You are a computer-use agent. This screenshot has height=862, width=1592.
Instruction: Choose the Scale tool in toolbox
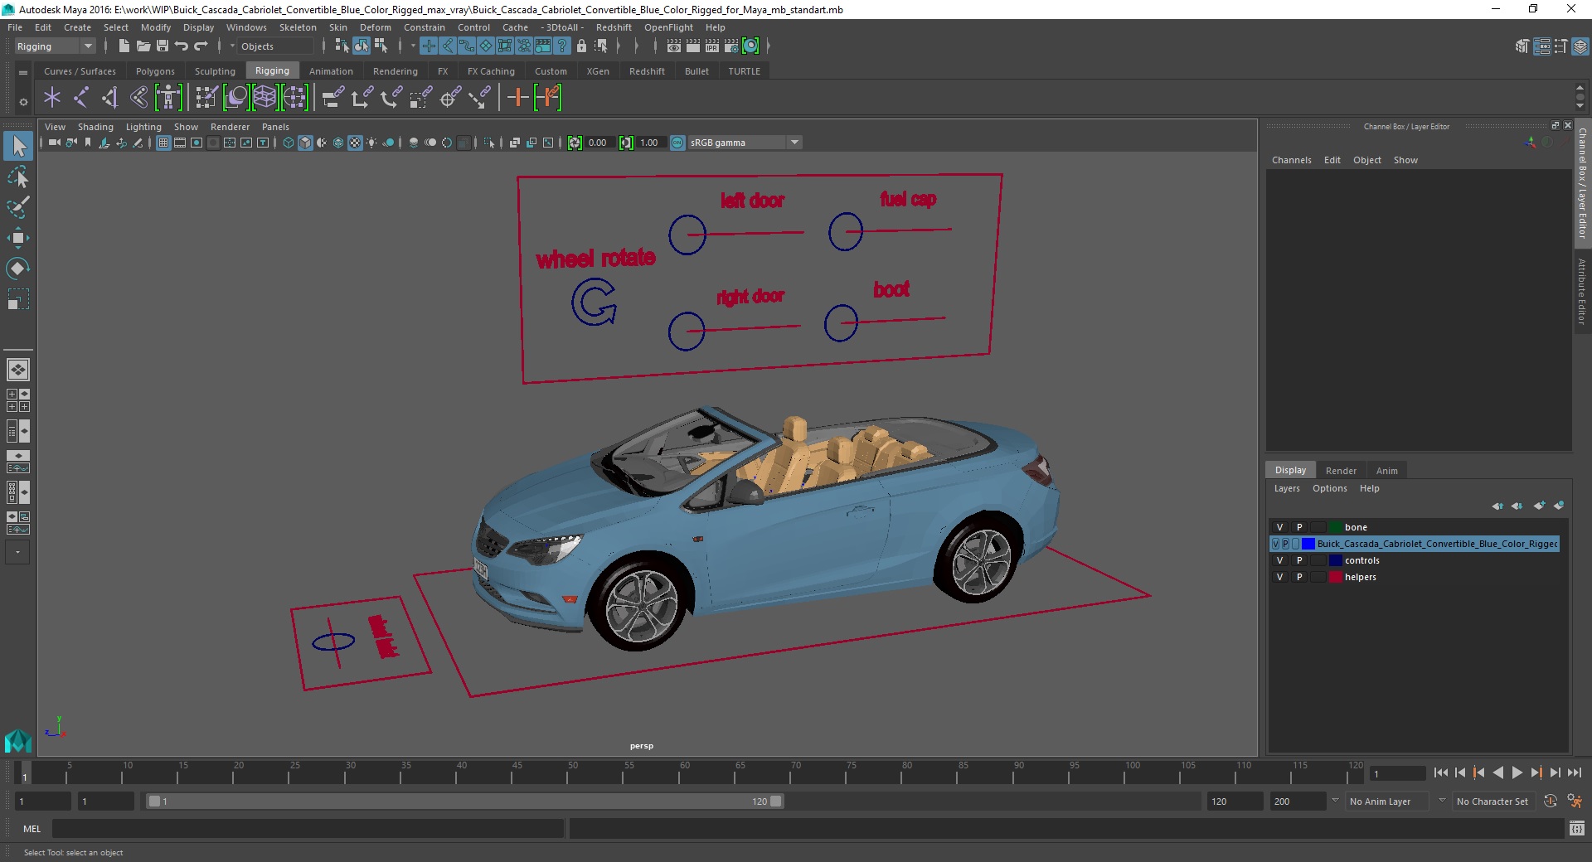[18, 298]
